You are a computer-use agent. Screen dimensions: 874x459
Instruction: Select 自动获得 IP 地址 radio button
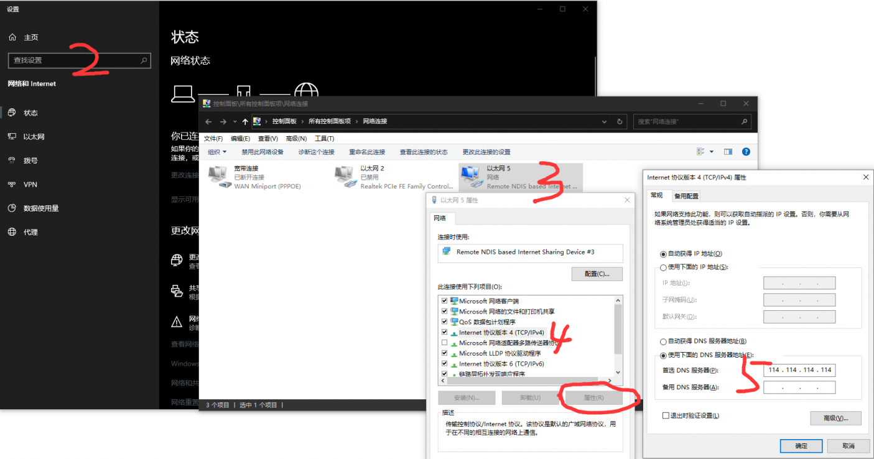663,254
